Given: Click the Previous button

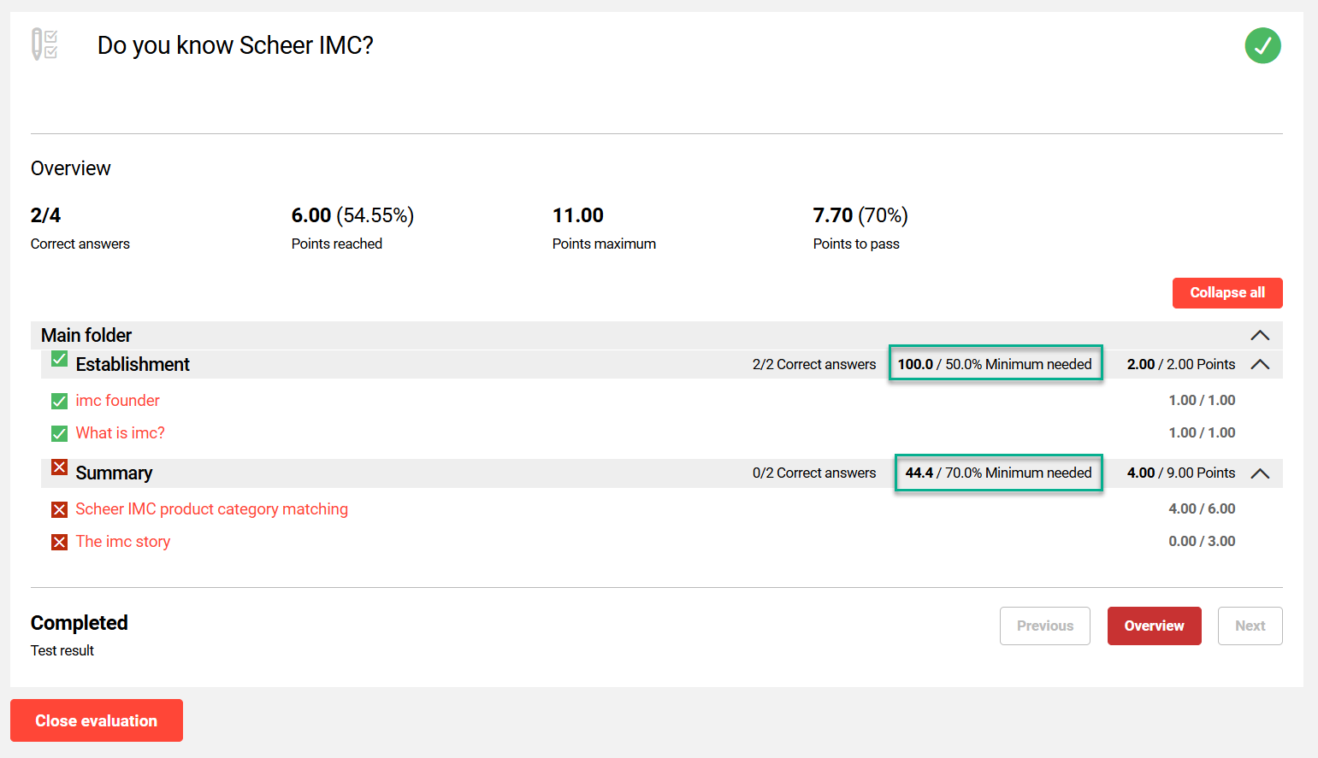Looking at the screenshot, I should coord(1045,626).
